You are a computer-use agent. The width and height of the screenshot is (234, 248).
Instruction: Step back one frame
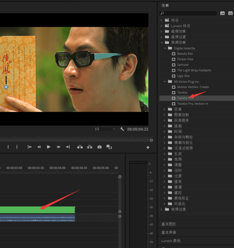(x=39, y=147)
